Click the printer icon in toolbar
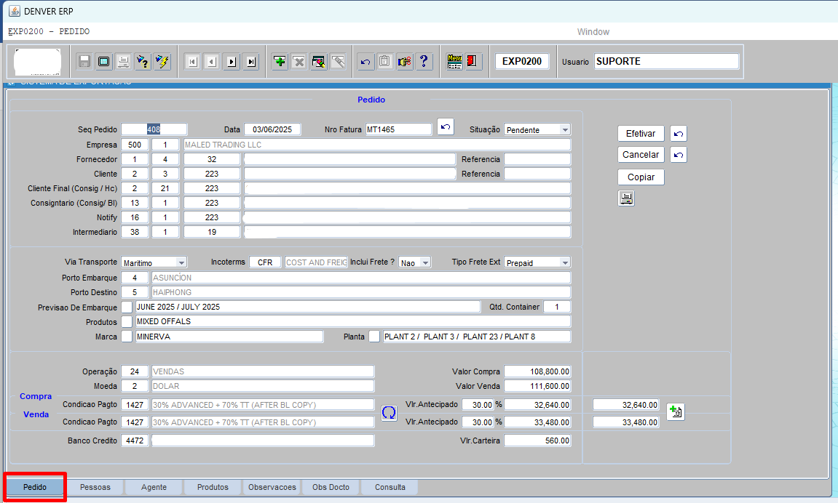Viewport: 838px width, 503px height. (x=123, y=62)
